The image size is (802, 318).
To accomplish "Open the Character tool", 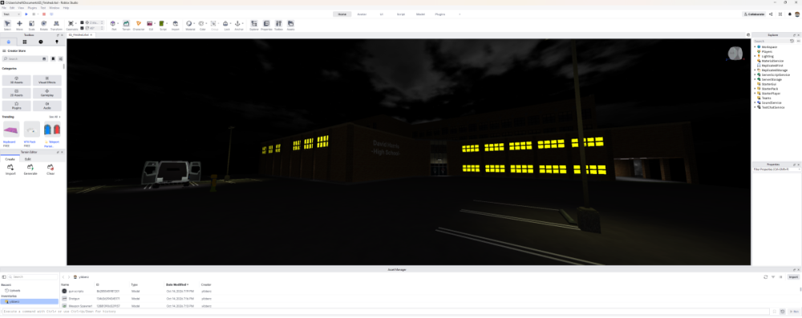I will tap(139, 25).
